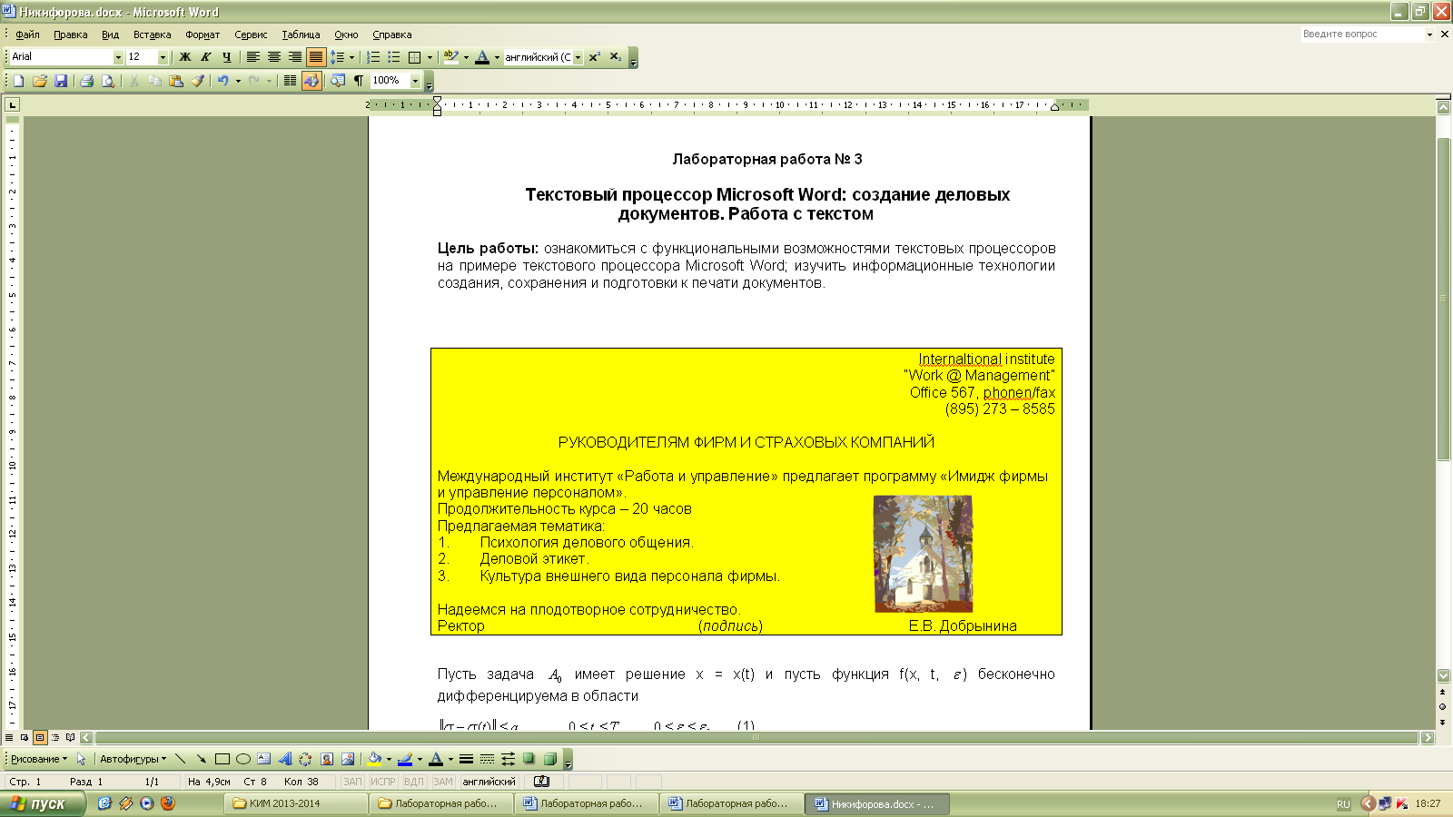Open the columns button
Viewport: 1453px width, 817px height.
point(290,81)
